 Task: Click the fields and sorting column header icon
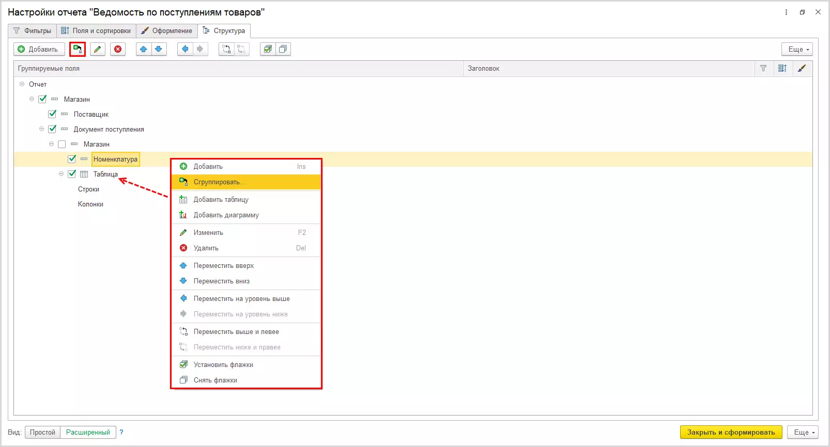pos(782,68)
